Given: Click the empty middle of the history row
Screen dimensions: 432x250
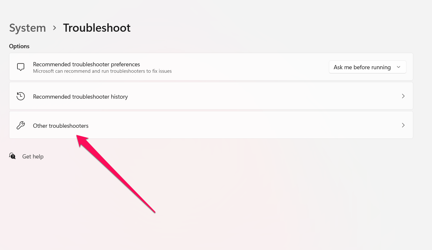Looking at the screenshot, I should [259, 96].
